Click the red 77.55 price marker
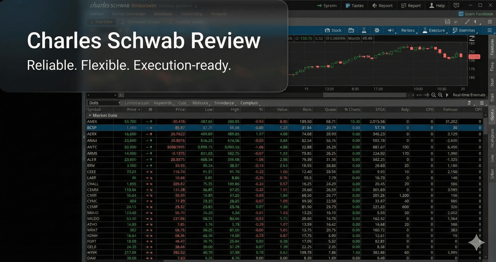The image size is (496, 262). [x=474, y=57]
